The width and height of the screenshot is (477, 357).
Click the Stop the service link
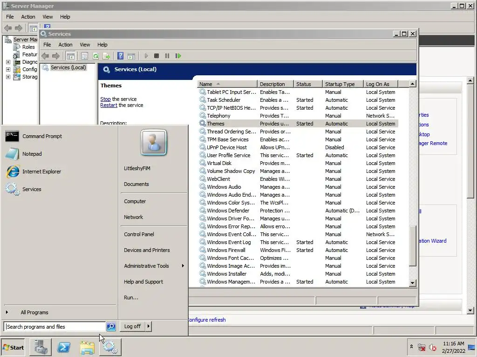click(x=106, y=99)
